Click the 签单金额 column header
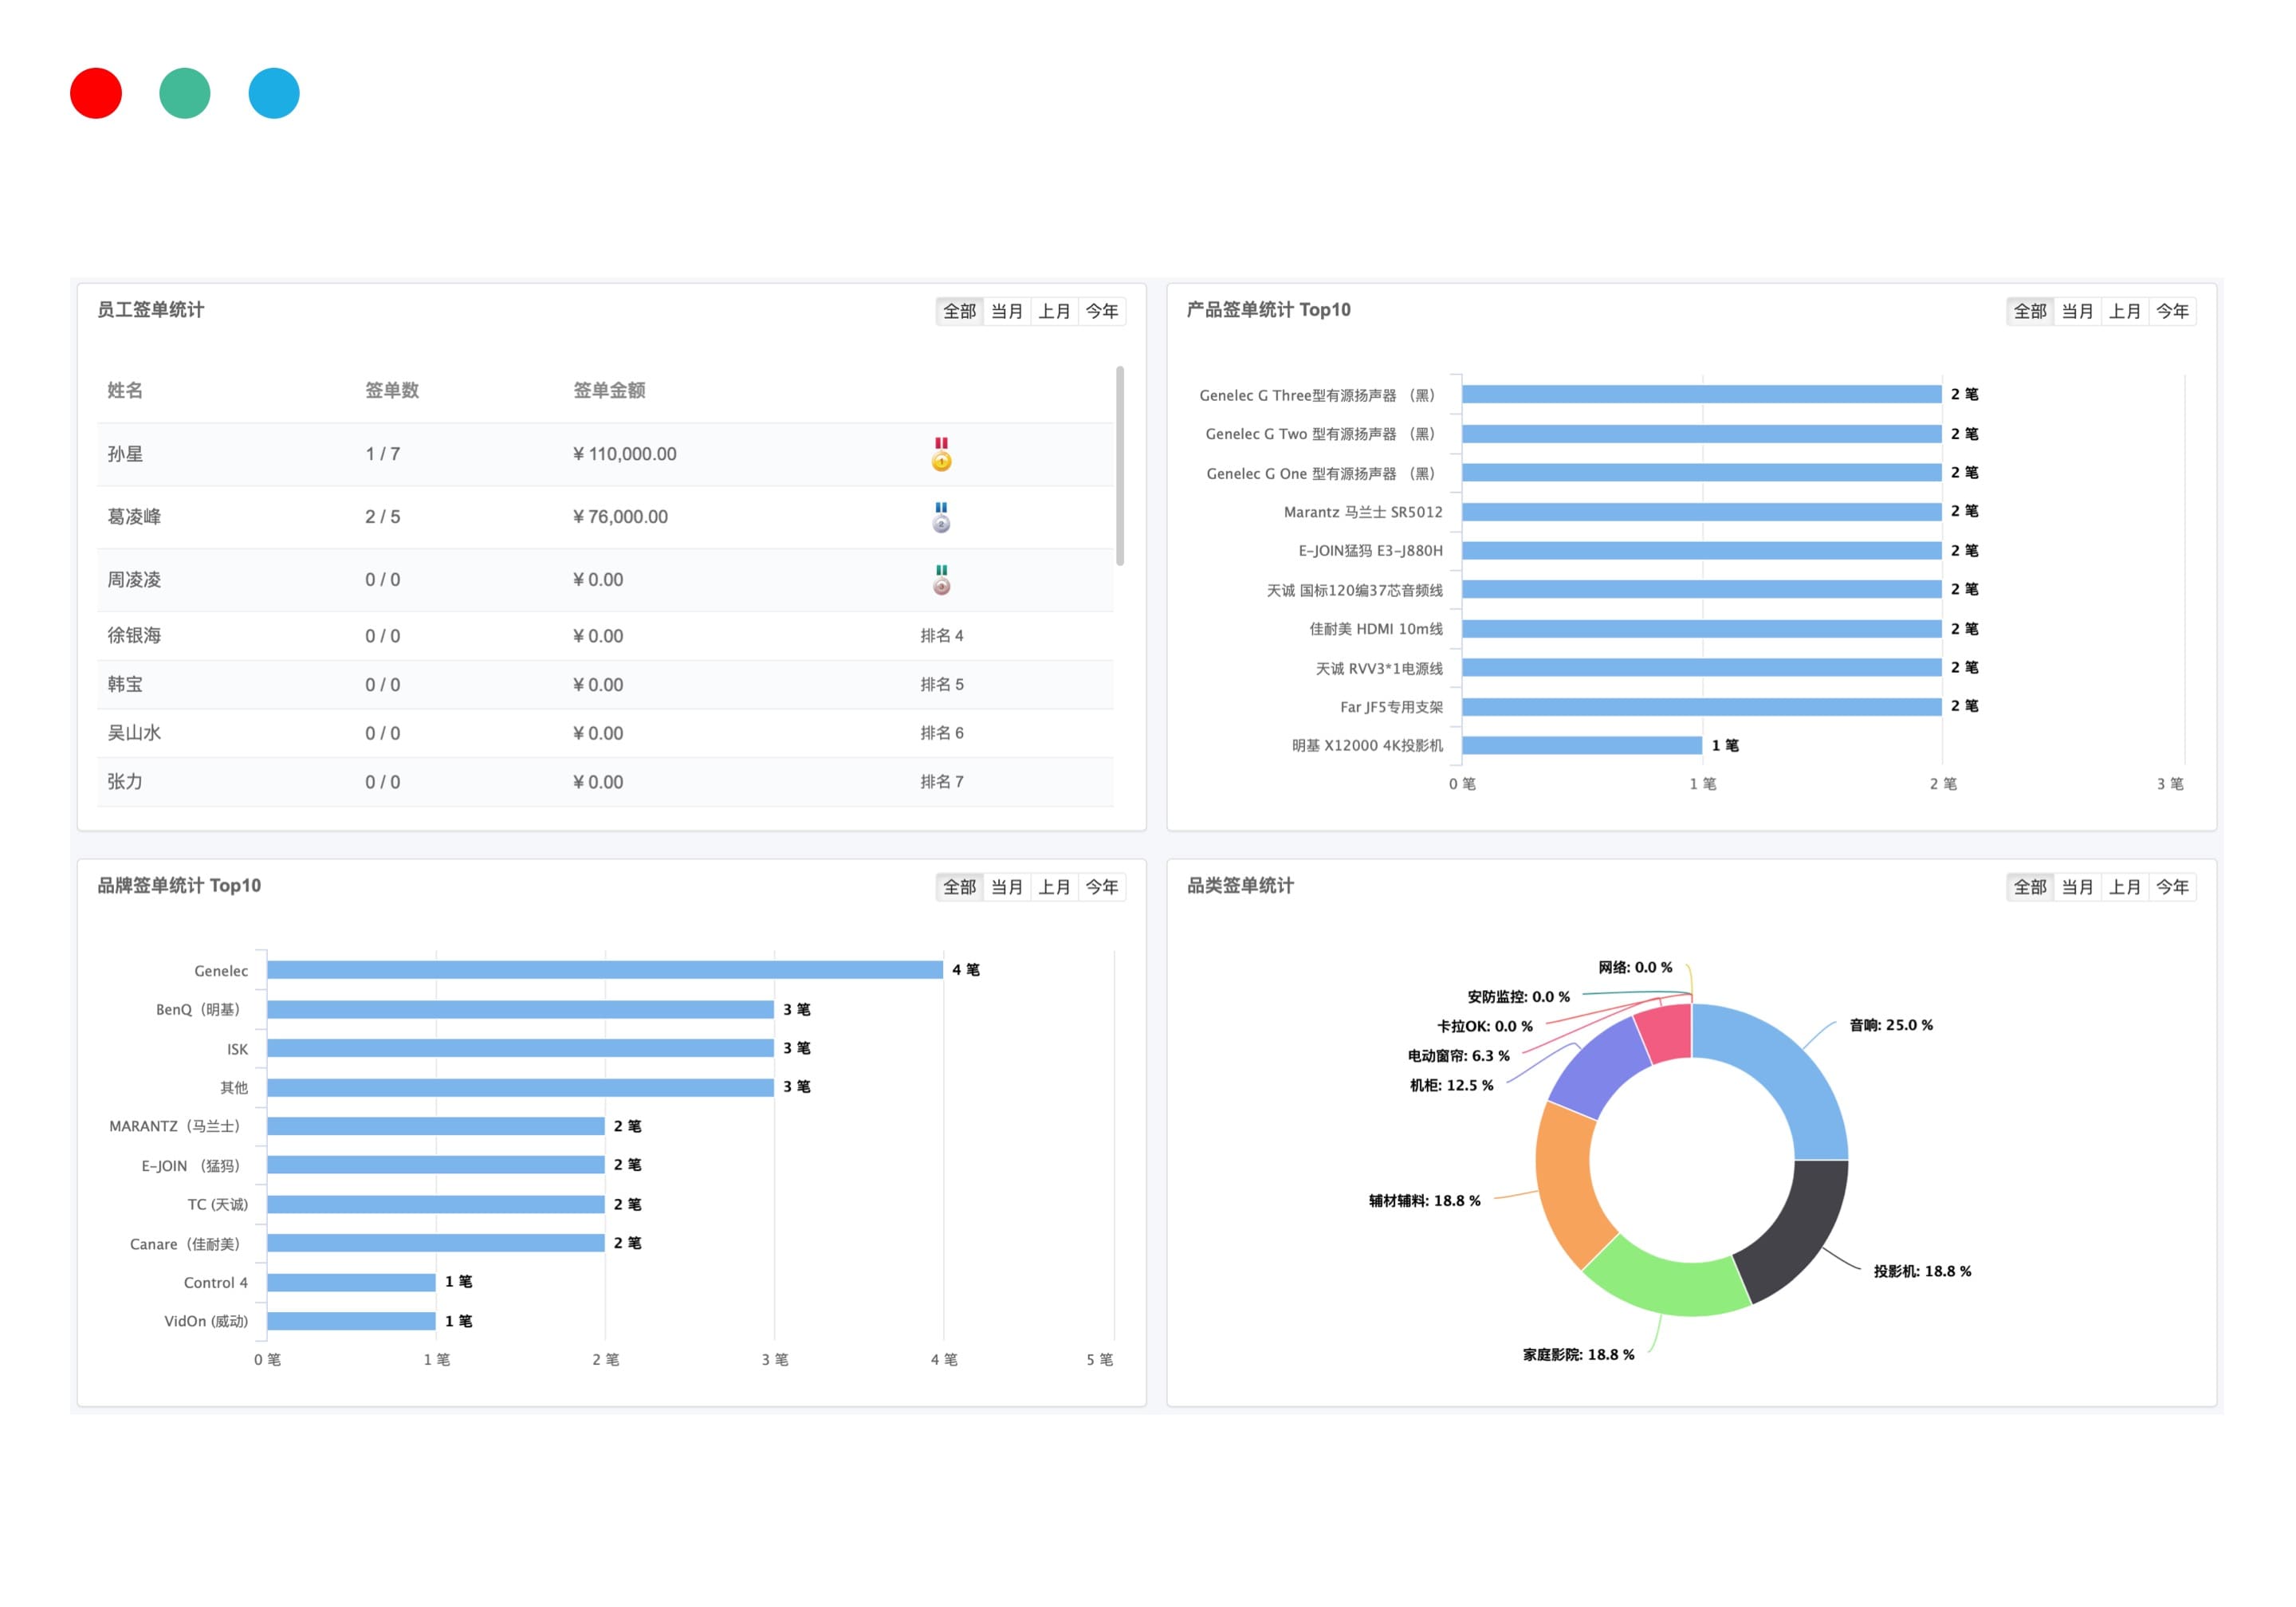The image size is (2296, 1607). click(x=609, y=390)
